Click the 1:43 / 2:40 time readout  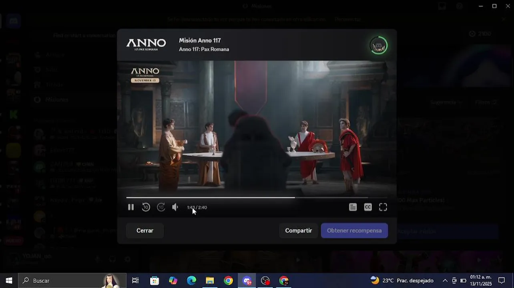[x=197, y=207]
